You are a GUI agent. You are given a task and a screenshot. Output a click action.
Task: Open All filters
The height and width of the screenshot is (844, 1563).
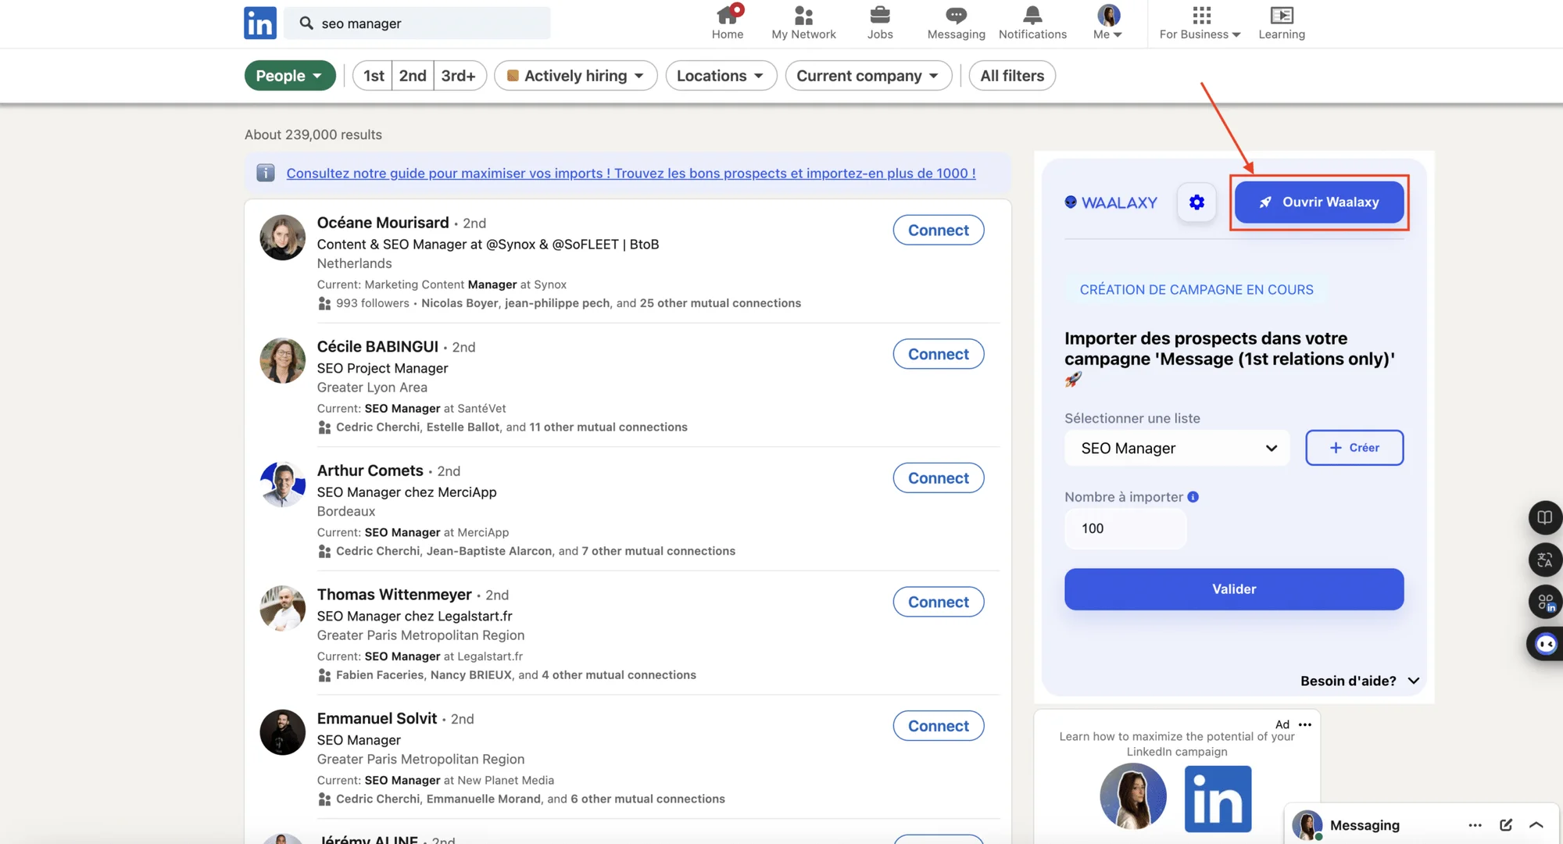(x=1012, y=76)
